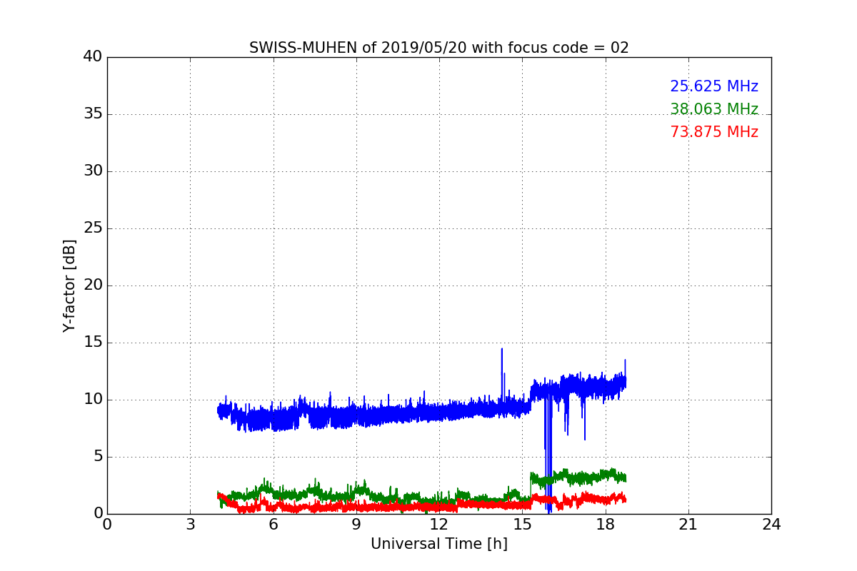The height and width of the screenshot is (571, 857).
Task: Click y-axis tick label 20
Action: [x=93, y=285]
